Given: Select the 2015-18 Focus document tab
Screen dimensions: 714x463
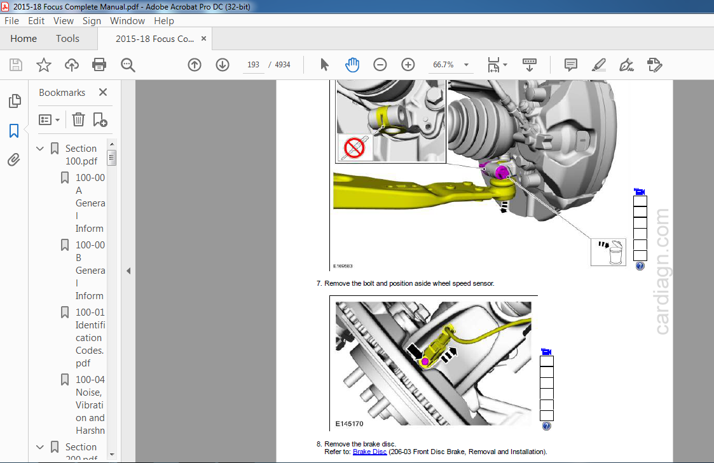Looking at the screenshot, I should click(x=155, y=39).
